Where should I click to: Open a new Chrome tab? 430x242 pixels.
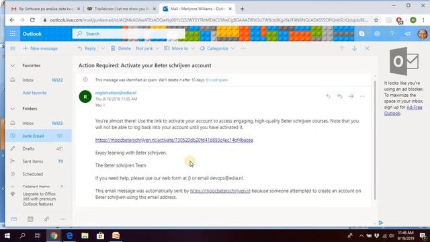242,9
